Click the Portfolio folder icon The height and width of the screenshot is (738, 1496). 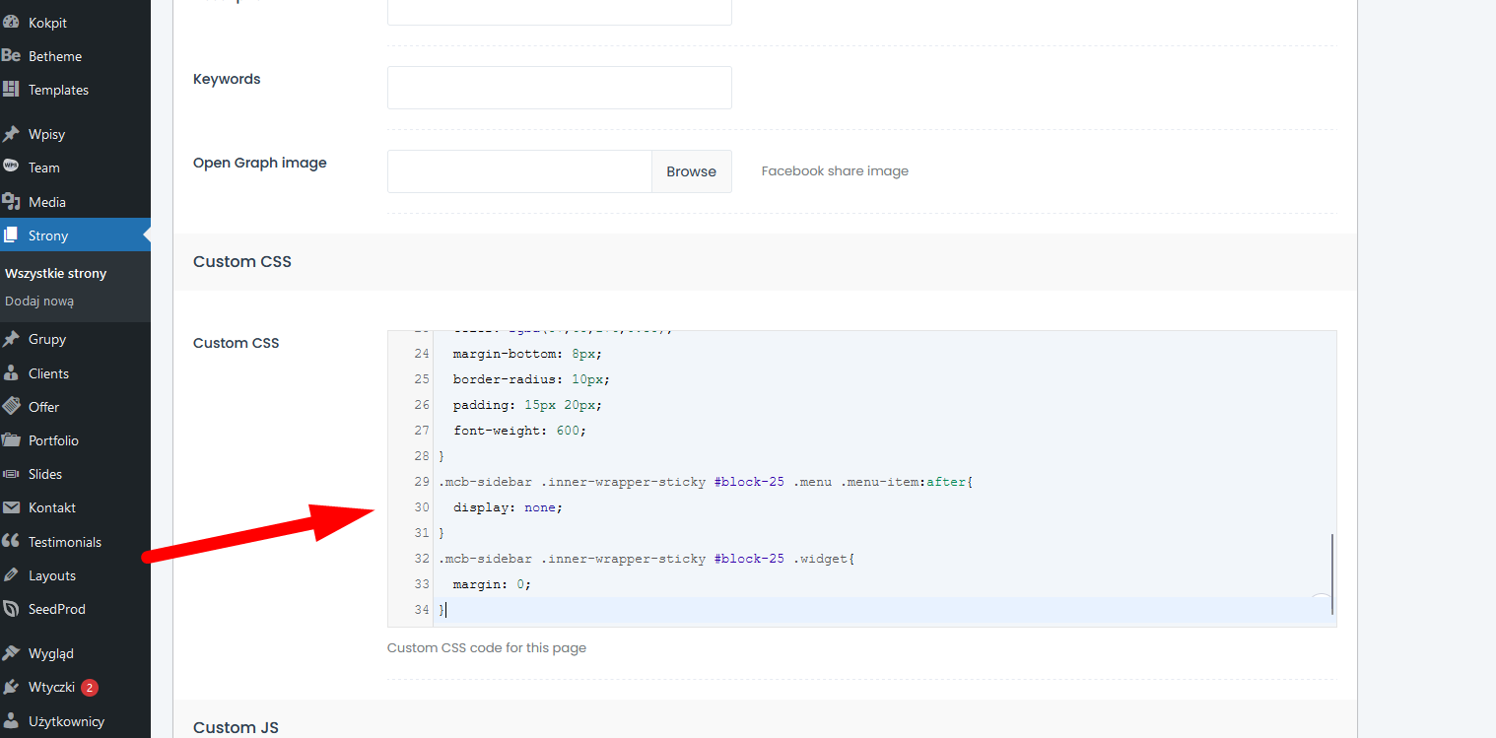(11, 440)
